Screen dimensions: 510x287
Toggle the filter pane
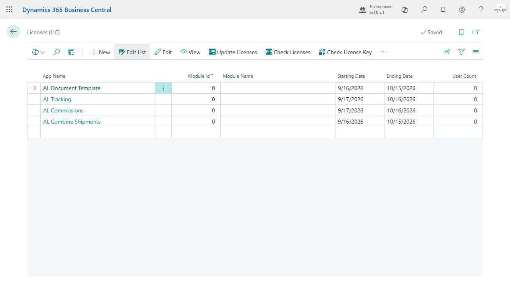coord(461,52)
